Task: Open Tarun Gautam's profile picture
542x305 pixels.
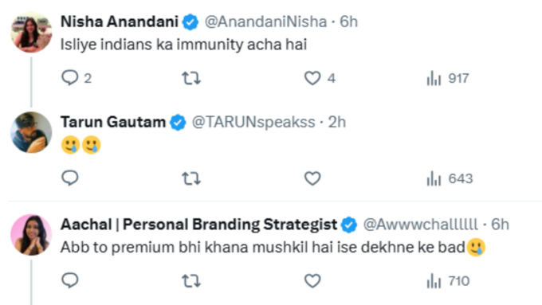Action: 31,132
